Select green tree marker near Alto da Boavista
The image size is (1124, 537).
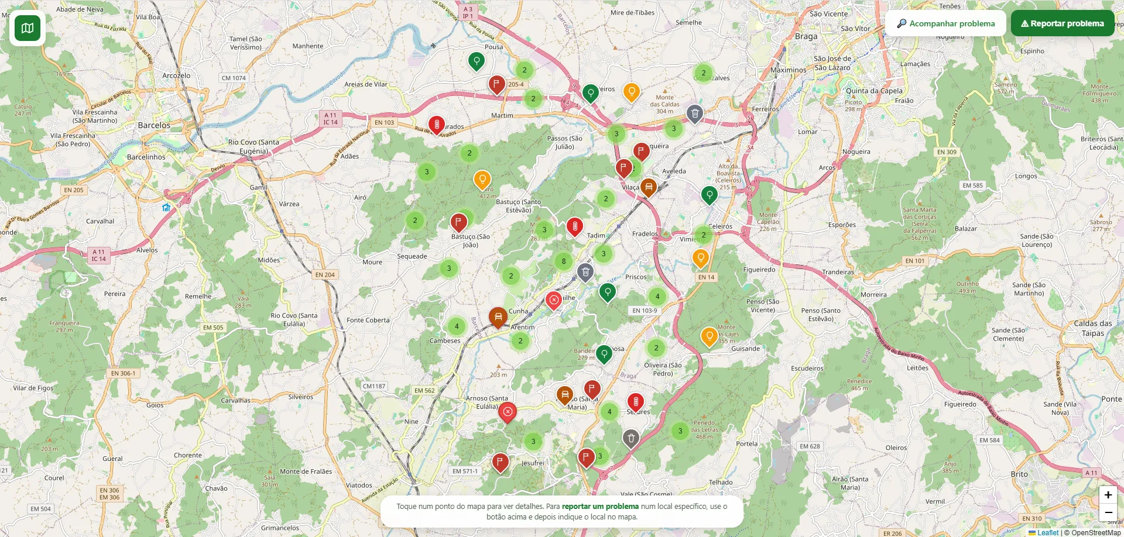pyautogui.click(x=709, y=195)
